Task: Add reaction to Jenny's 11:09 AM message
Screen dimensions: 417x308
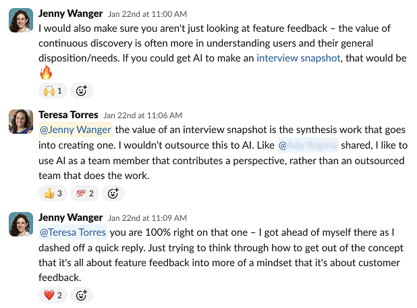Action: pos(81,295)
